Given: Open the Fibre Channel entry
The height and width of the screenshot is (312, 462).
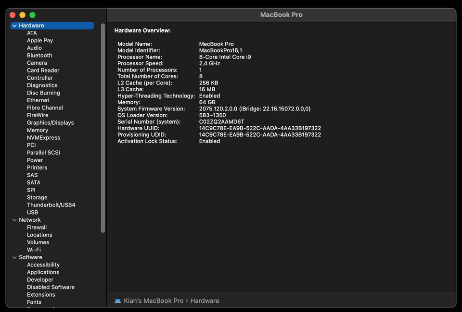Looking at the screenshot, I should pos(45,108).
